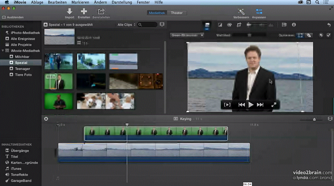Viewport: 334px width, 186px height.
Task: Open the Ablage menu
Action: click(x=37, y=2)
